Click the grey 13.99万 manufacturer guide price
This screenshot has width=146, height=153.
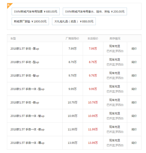72,143
